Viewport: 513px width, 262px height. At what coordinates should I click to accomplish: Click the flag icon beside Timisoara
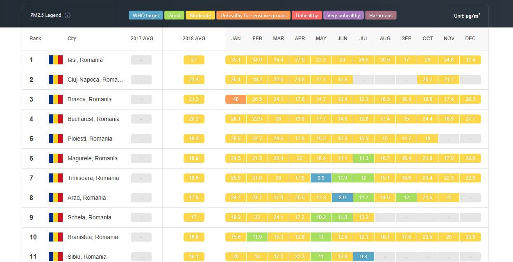[x=55, y=178]
